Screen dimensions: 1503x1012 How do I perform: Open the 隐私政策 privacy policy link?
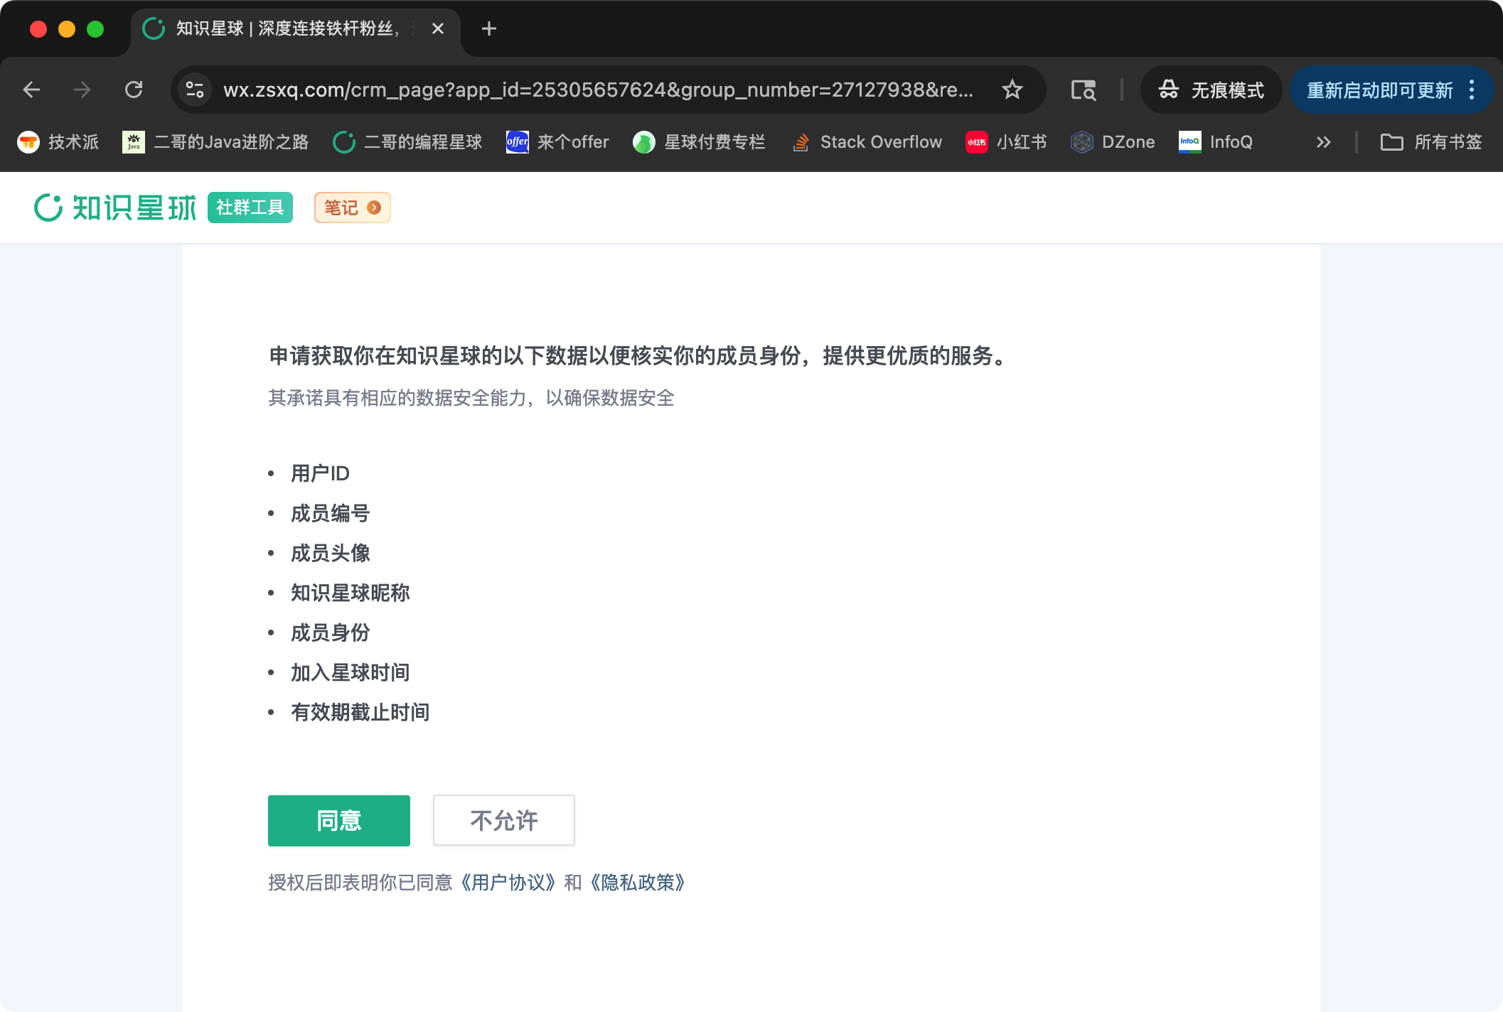click(636, 882)
